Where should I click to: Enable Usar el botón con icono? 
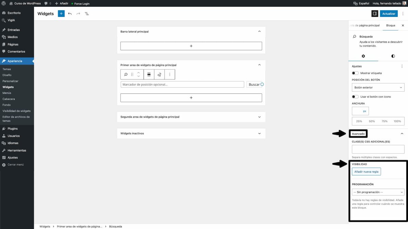(x=355, y=97)
